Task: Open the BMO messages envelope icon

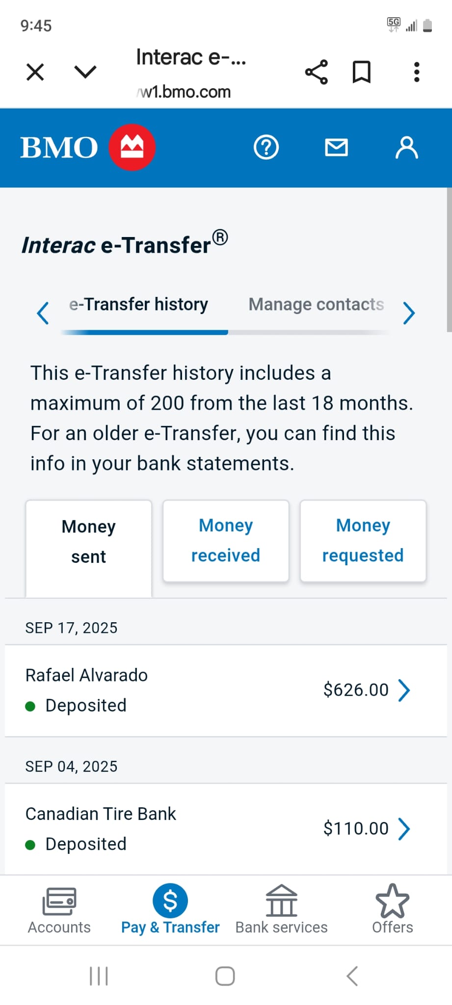Action: coord(336,147)
